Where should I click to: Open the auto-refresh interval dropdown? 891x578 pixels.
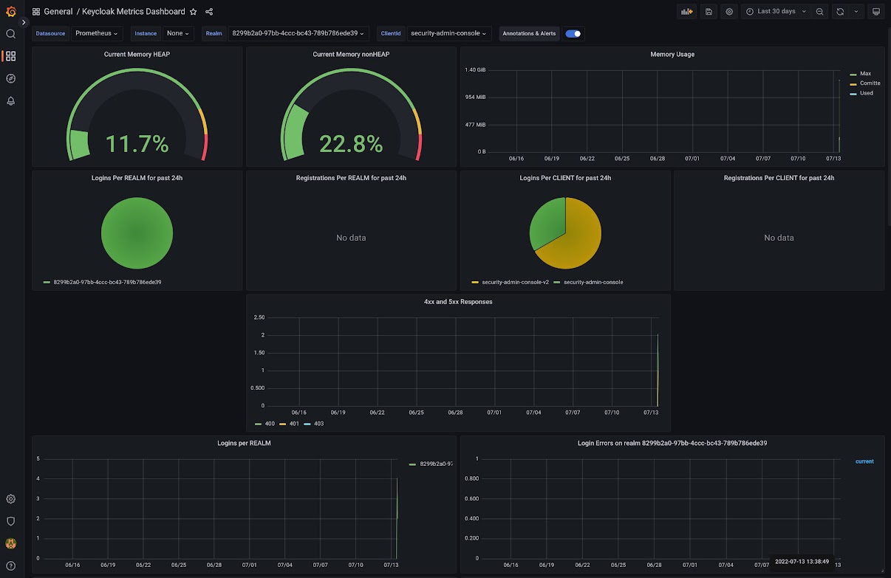856,12
